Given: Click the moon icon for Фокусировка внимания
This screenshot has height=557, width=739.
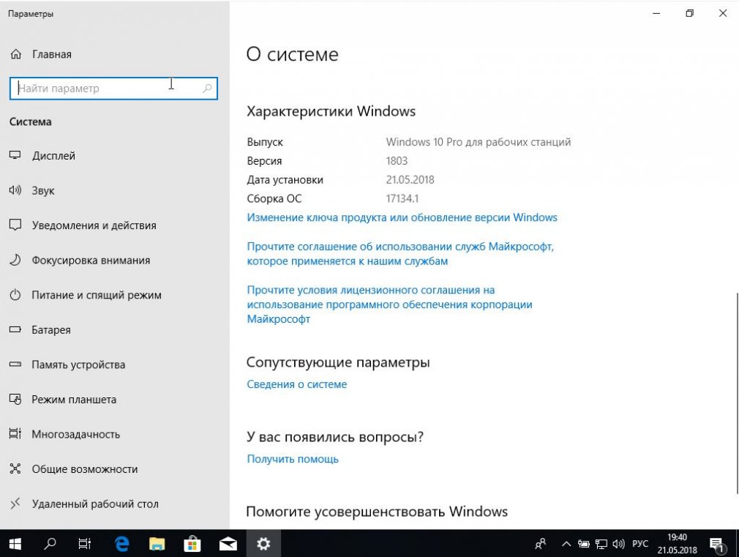Looking at the screenshot, I should pyautogui.click(x=15, y=260).
